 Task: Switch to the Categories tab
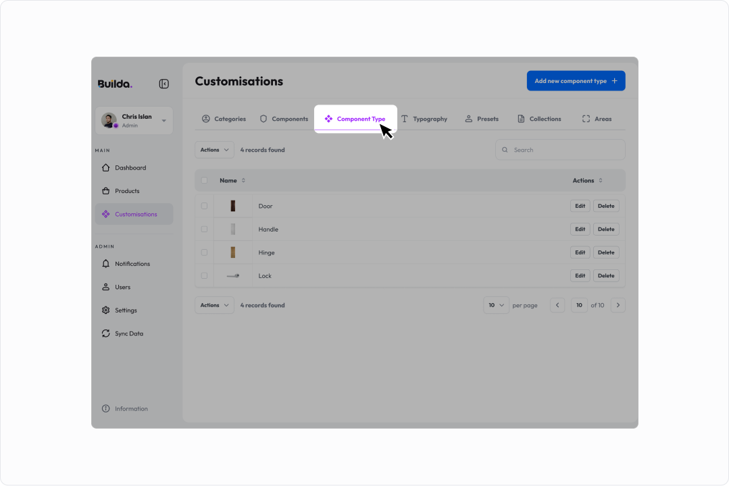[x=224, y=119]
